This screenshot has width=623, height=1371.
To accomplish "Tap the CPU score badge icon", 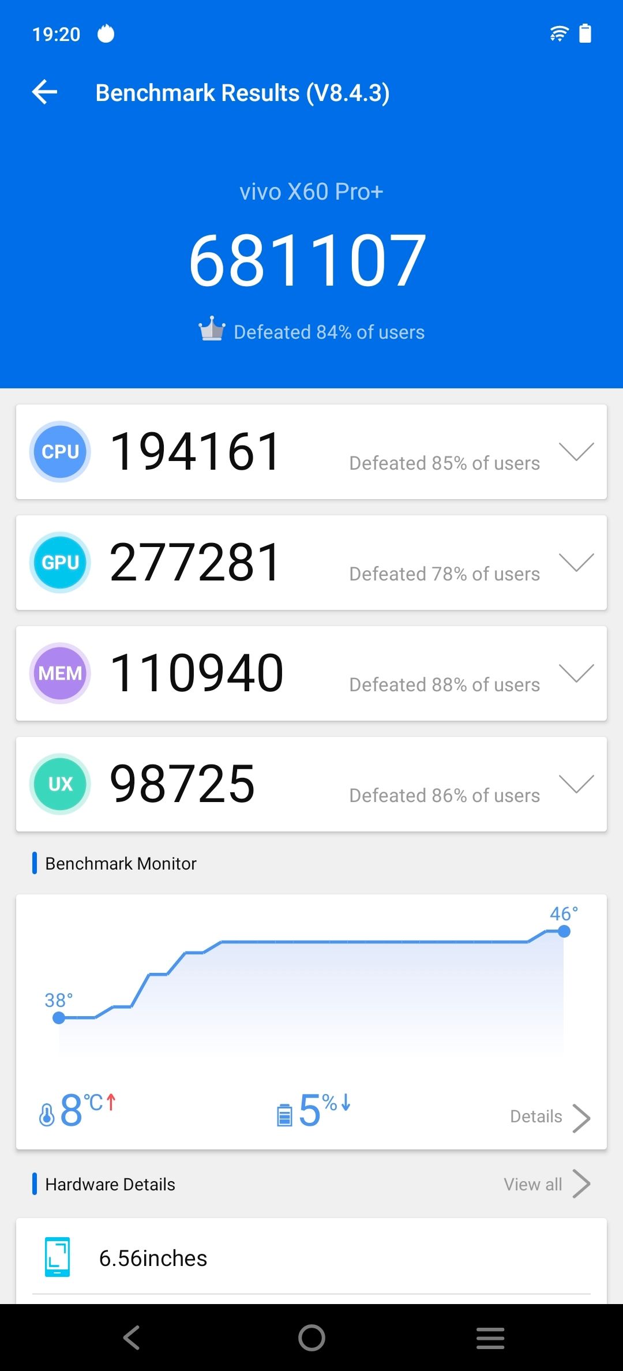I will click(x=60, y=451).
